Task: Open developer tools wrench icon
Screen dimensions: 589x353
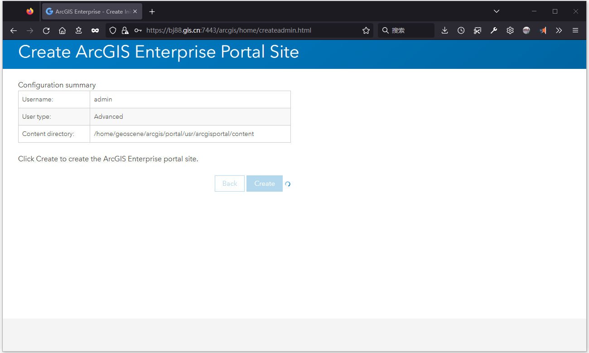Action: 494,30
